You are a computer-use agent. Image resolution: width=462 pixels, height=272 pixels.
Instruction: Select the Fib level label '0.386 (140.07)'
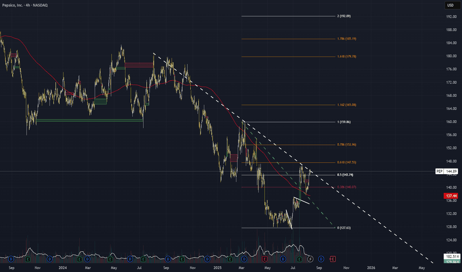[x=346, y=187]
